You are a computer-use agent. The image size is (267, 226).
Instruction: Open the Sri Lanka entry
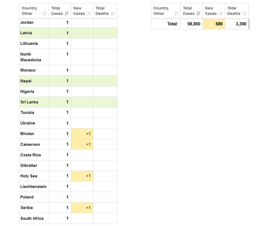click(29, 102)
